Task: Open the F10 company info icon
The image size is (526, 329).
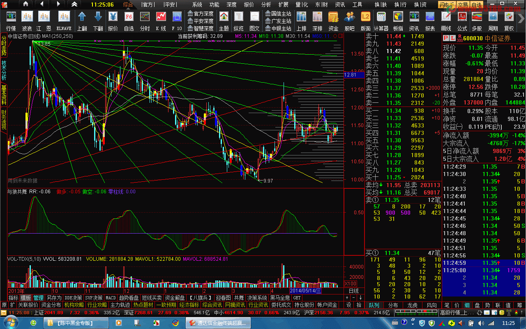Action: coord(177,17)
